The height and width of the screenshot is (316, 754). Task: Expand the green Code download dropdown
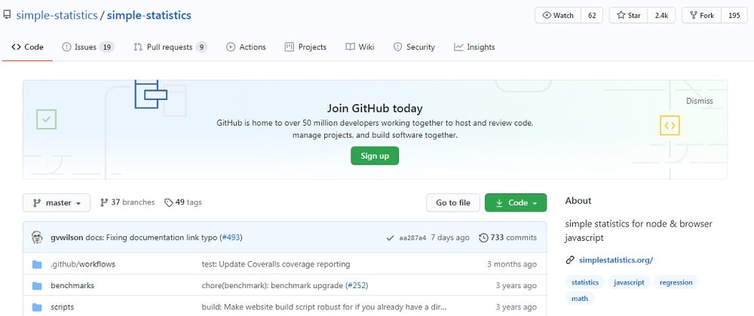point(516,203)
